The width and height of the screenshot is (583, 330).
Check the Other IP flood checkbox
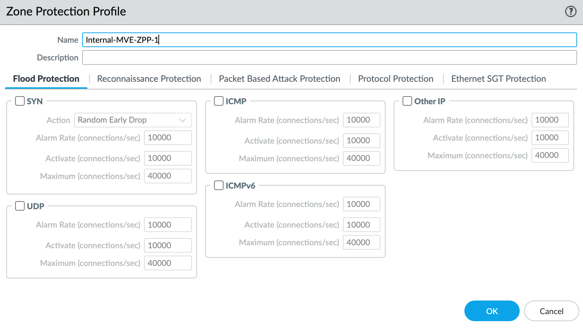tap(407, 101)
